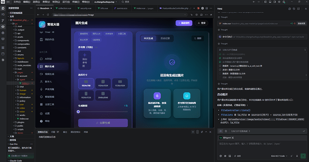This screenshot has height=162, width=309.
Task: Open 视频生成 in the app sidebar
Action: point(53,74)
